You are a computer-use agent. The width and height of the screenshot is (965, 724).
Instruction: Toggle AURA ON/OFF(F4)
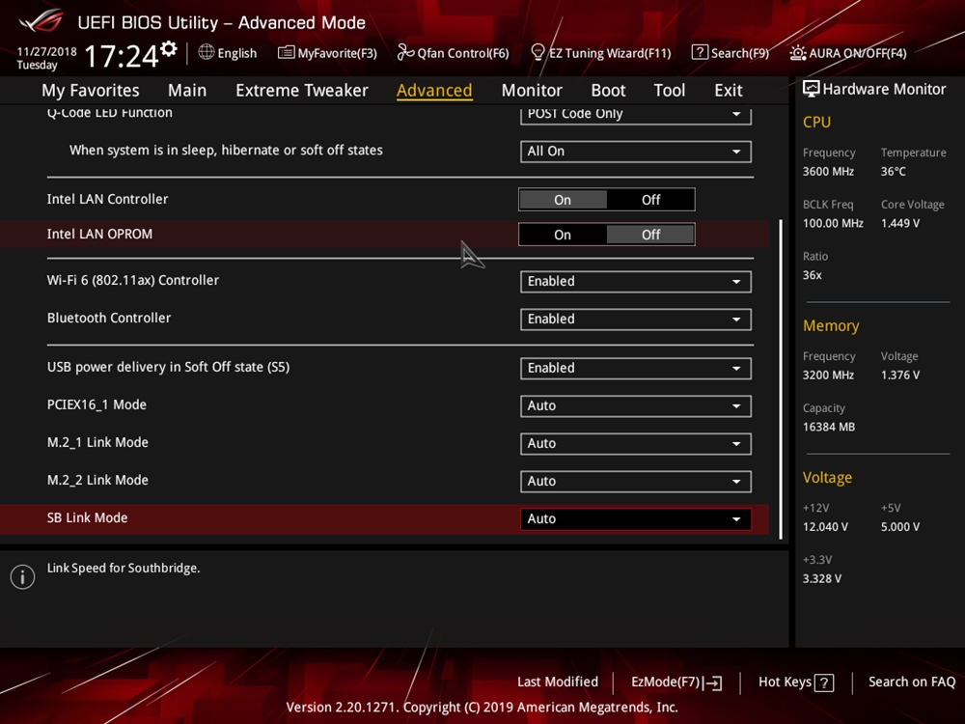coord(848,53)
